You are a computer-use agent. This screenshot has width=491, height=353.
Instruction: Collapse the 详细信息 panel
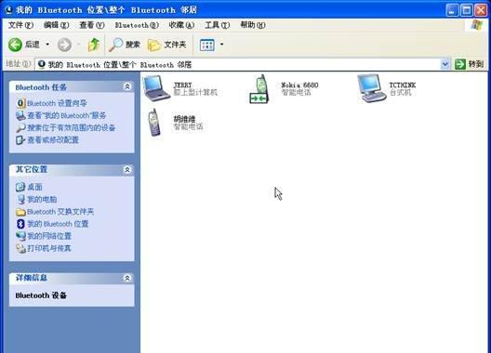click(x=127, y=278)
